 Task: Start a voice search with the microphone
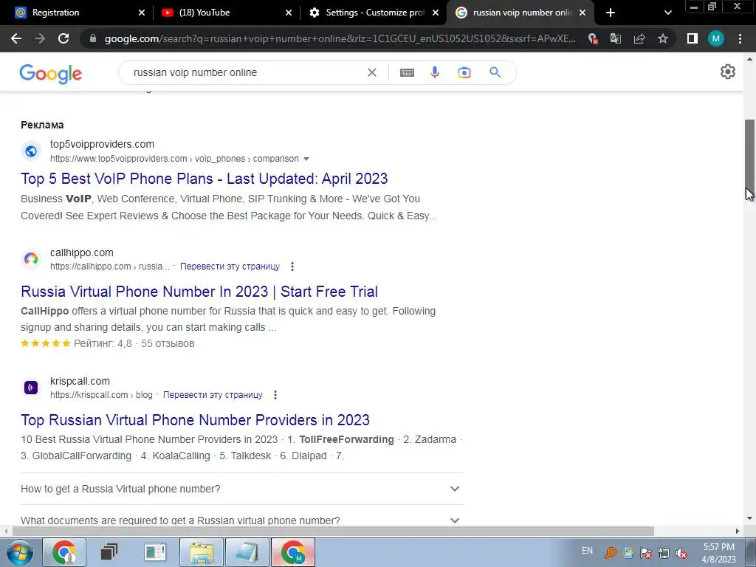[x=434, y=72]
